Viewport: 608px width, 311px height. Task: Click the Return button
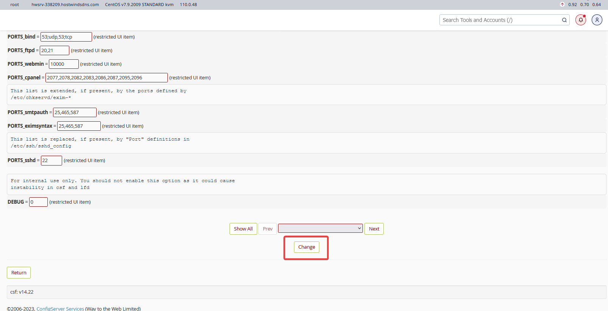19,273
